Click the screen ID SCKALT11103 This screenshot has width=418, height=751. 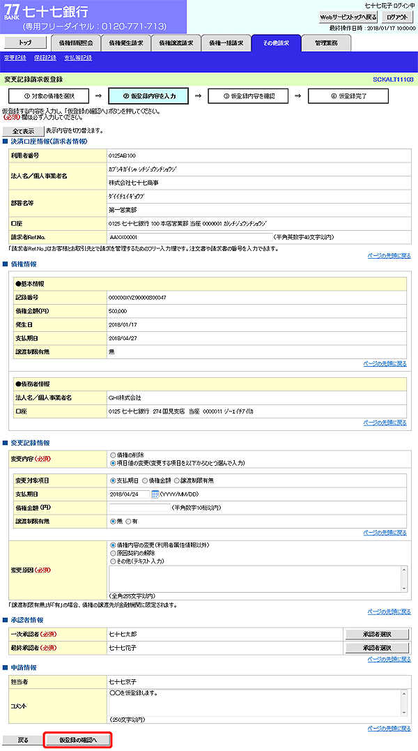click(393, 79)
